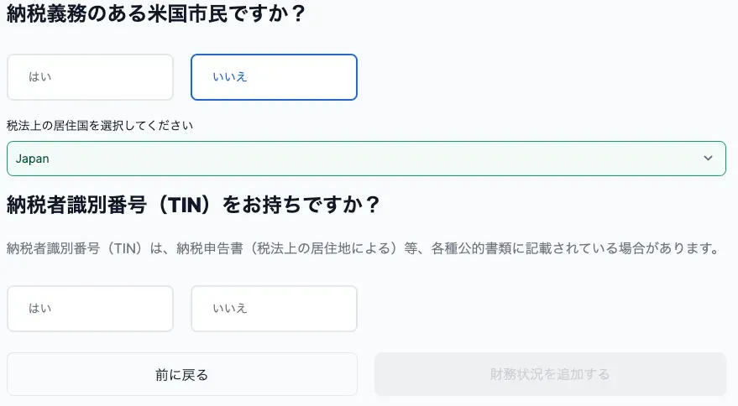Viewport: 738px width, 406px height.
Task: Indicate you have no taxpayer identification number
Action: coord(274,309)
